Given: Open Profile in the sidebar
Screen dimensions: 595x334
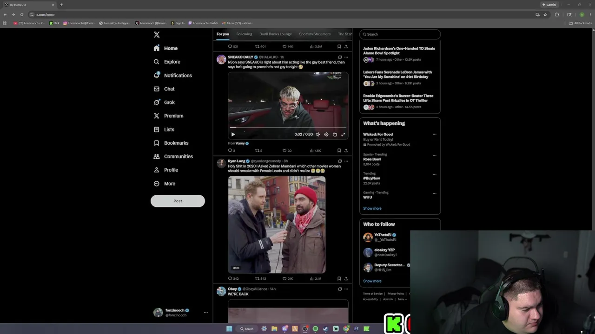Looking at the screenshot, I should [x=166, y=170].
